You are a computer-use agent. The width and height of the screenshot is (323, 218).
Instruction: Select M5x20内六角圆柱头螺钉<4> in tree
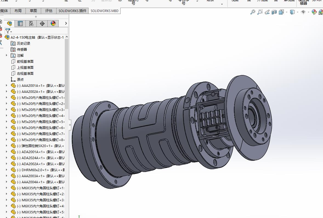41,116
